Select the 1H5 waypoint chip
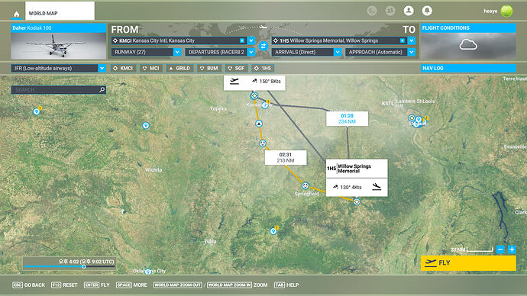This screenshot has width=527, height=296. [263, 68]
